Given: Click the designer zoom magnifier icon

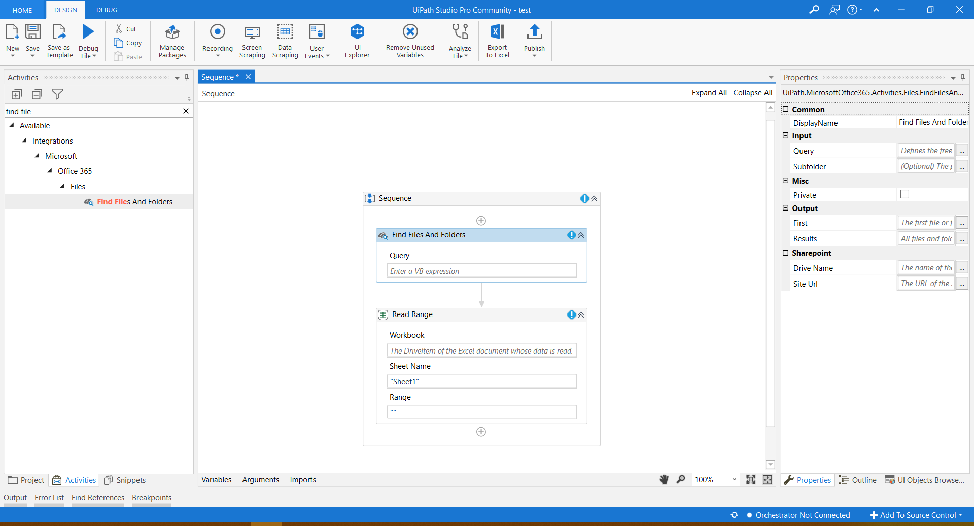Looking at the screenshot, I should pyautogui.click(x=681, y=479).
